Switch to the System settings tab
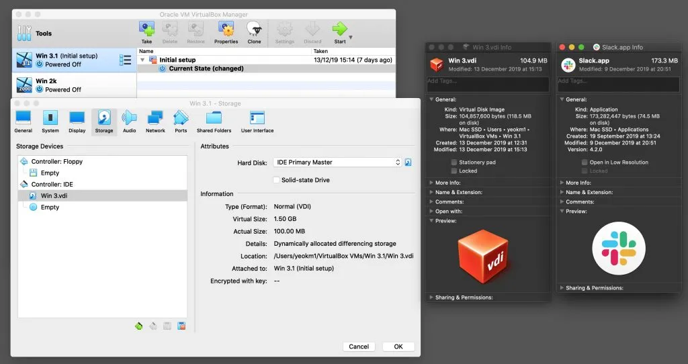Image resolution: width=688 pixels, height=364 pixels. (50, 122)
